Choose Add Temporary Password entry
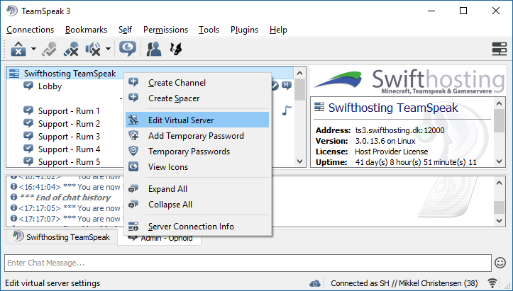513x291 pixels. (x=197, y=135)
